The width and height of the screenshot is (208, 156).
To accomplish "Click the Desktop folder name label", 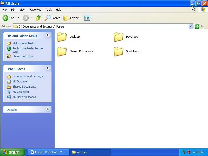I will pos(75,37).
